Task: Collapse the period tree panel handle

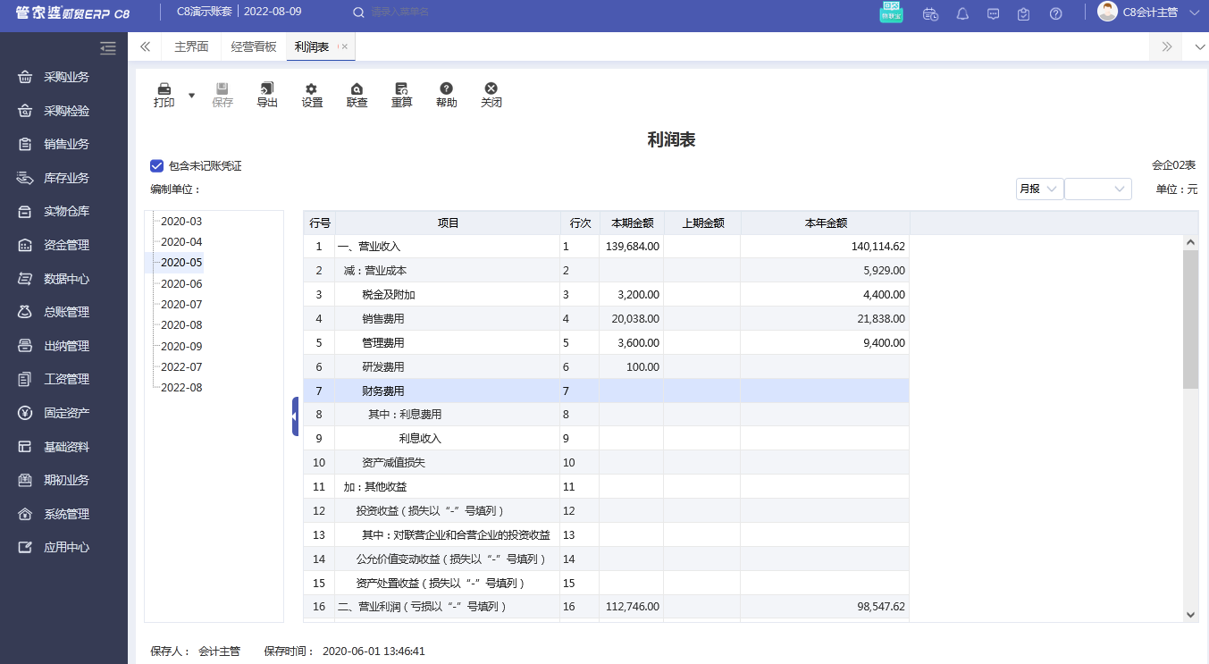Action: [295, 416]
